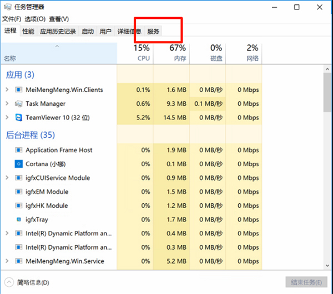Image resolution: width=333 pixels, height=294 pixels.
Task: Select the 应用 (3) group heading
Action: 20,75
